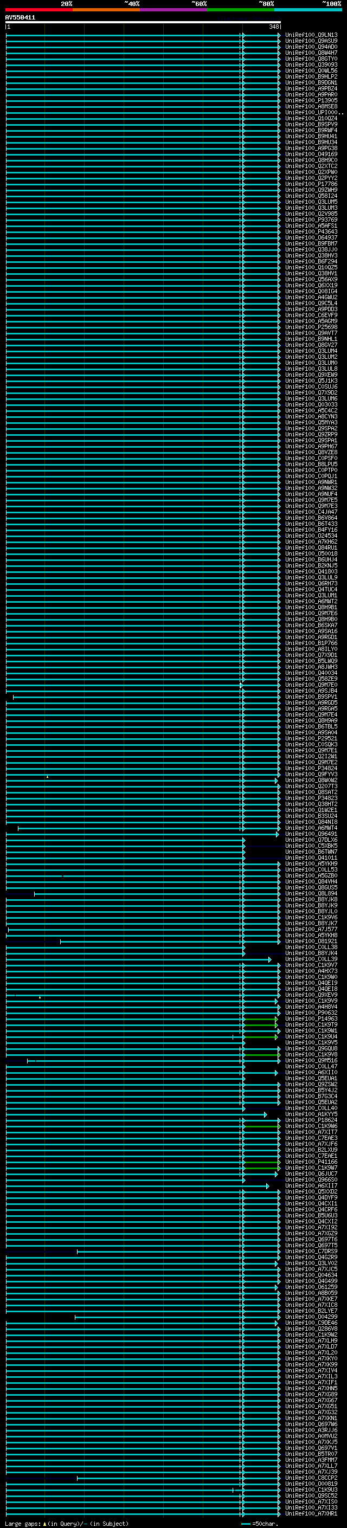Click UniRef100_B9HU41 label
Screen dimensions: 347x1528
[311, 137]
